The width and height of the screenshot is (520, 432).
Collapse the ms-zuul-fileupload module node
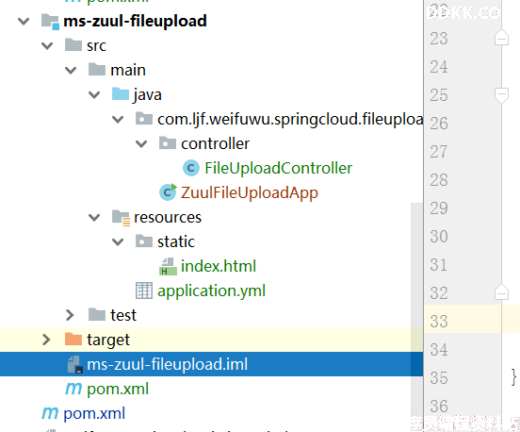tap(24, 22)
